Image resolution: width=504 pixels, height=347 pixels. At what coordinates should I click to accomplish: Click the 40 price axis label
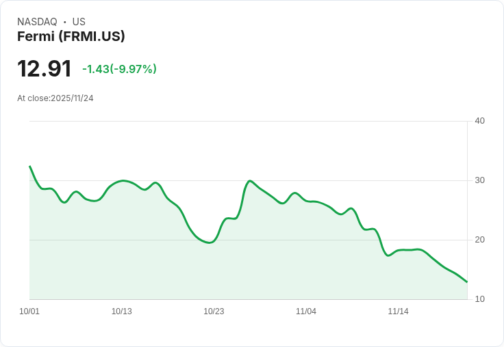pos(480,121)
